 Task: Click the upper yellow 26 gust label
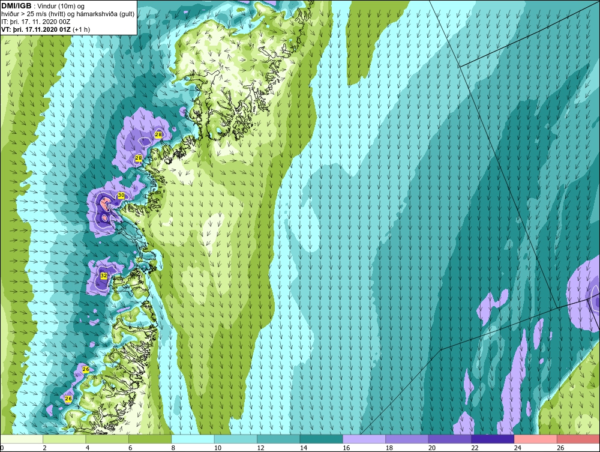coord(86,369)
